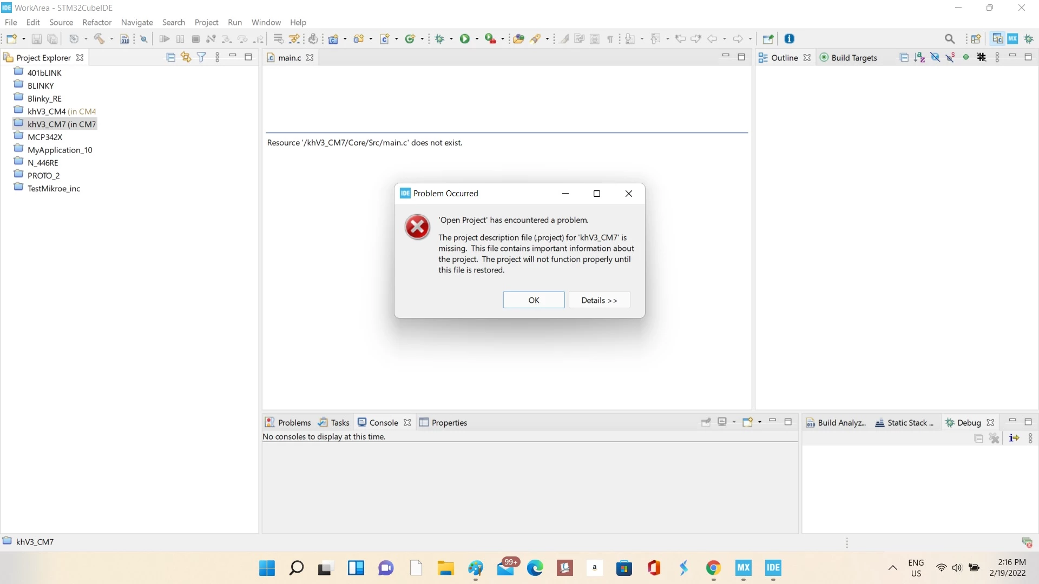This screenshot has width=1039, height=584.
Task: Click the Open Perspective icon
Action: [976, 39]
